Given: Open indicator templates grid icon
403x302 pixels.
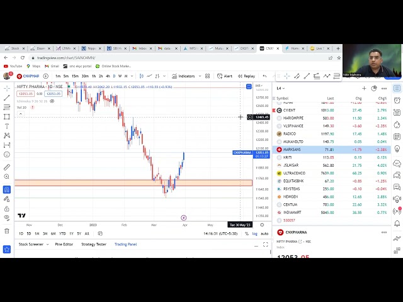Looking at the screenshot, I should tap(207, 76).
